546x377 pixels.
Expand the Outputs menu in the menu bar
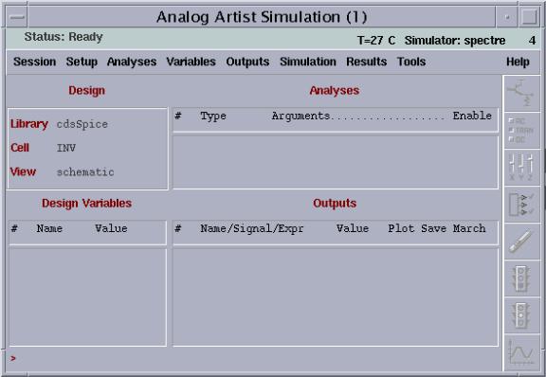tap(247, 62)
